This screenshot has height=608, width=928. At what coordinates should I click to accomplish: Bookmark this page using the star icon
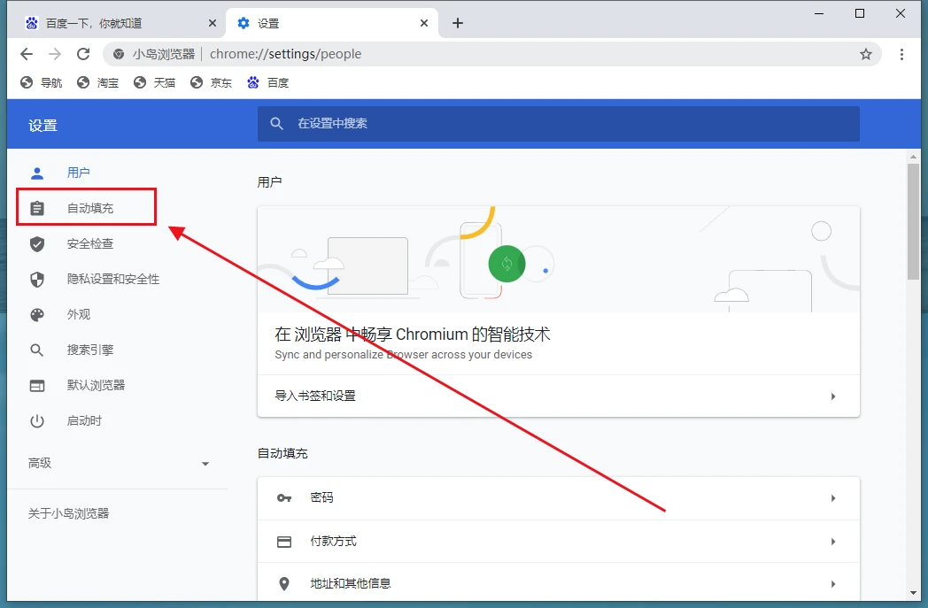pos(865,54)
